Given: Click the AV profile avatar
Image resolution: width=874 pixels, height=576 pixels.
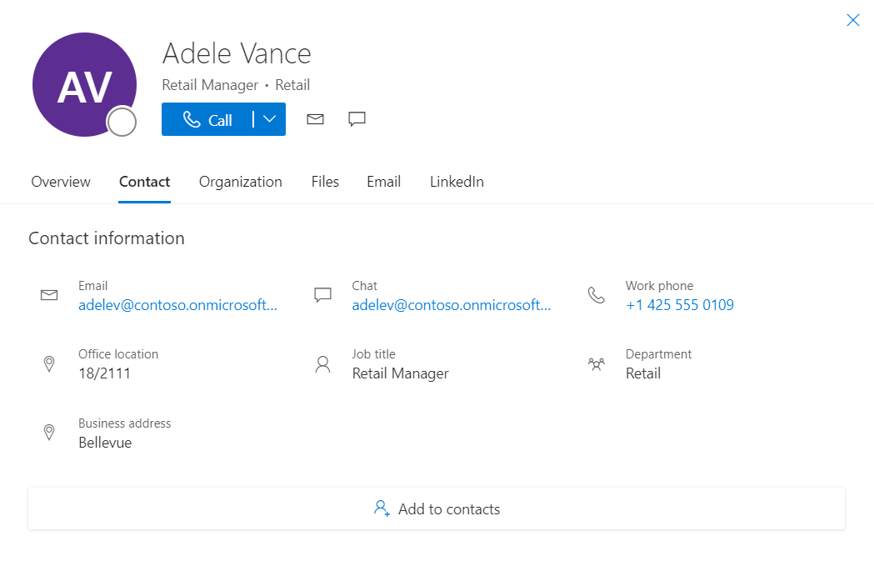Looking at the screenshot, I should 84,85.
